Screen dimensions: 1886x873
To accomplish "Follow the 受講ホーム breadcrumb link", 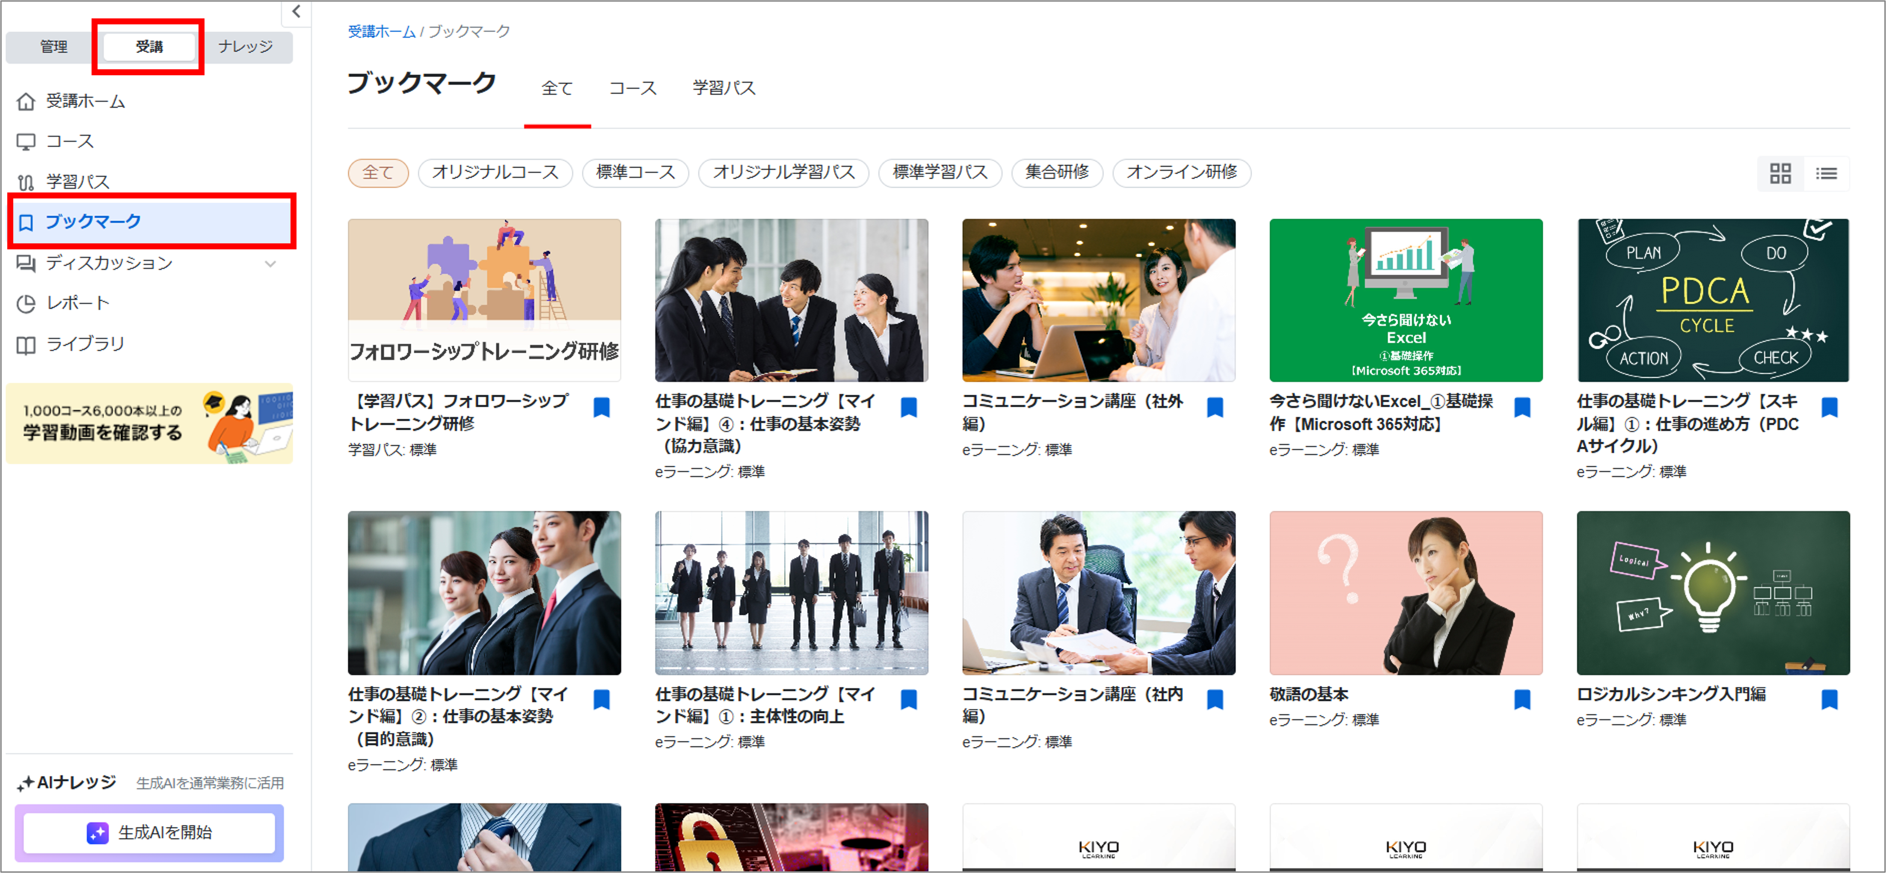I will tap(381, 32).
